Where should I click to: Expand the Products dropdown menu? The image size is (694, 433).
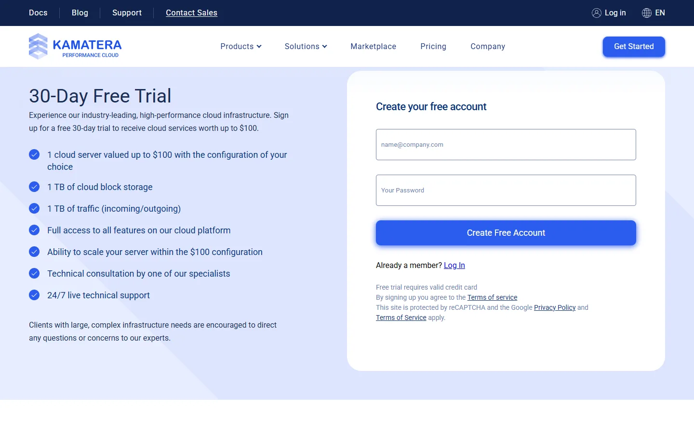point(241,46)
